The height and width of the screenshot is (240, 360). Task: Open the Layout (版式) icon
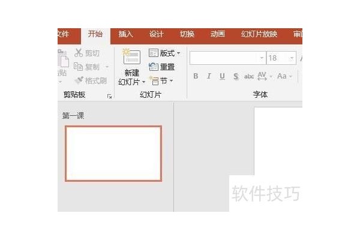tap(154, 53)
